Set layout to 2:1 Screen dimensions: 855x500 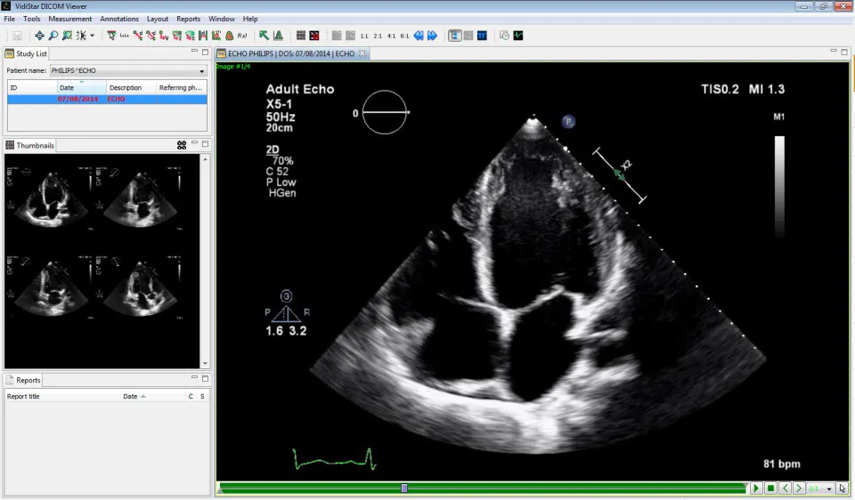pos(378,36)
